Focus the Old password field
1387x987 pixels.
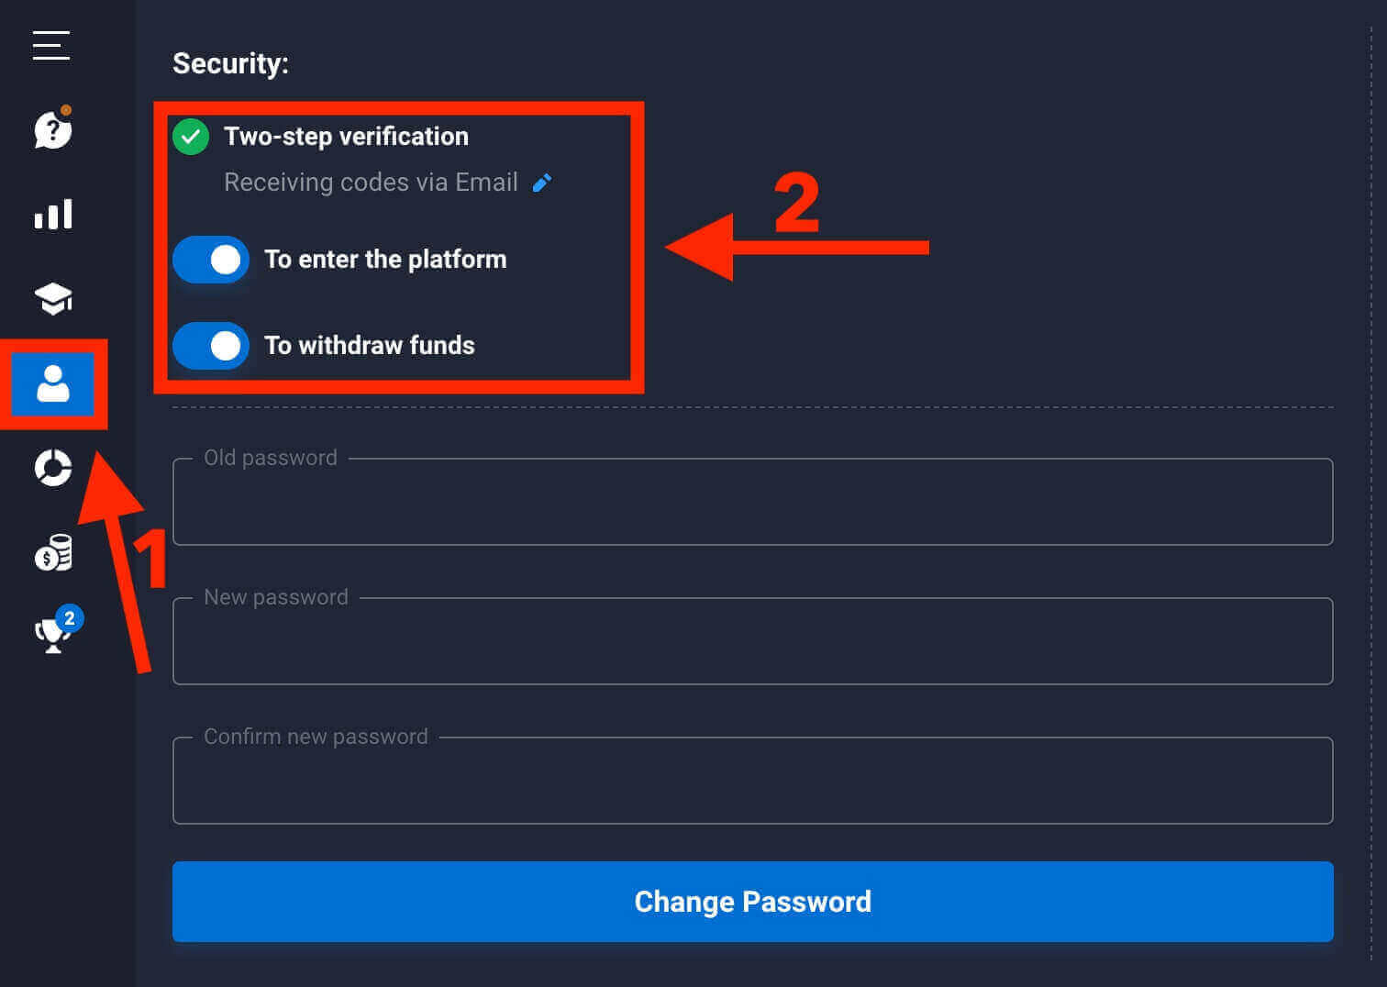tap(752, 503)
